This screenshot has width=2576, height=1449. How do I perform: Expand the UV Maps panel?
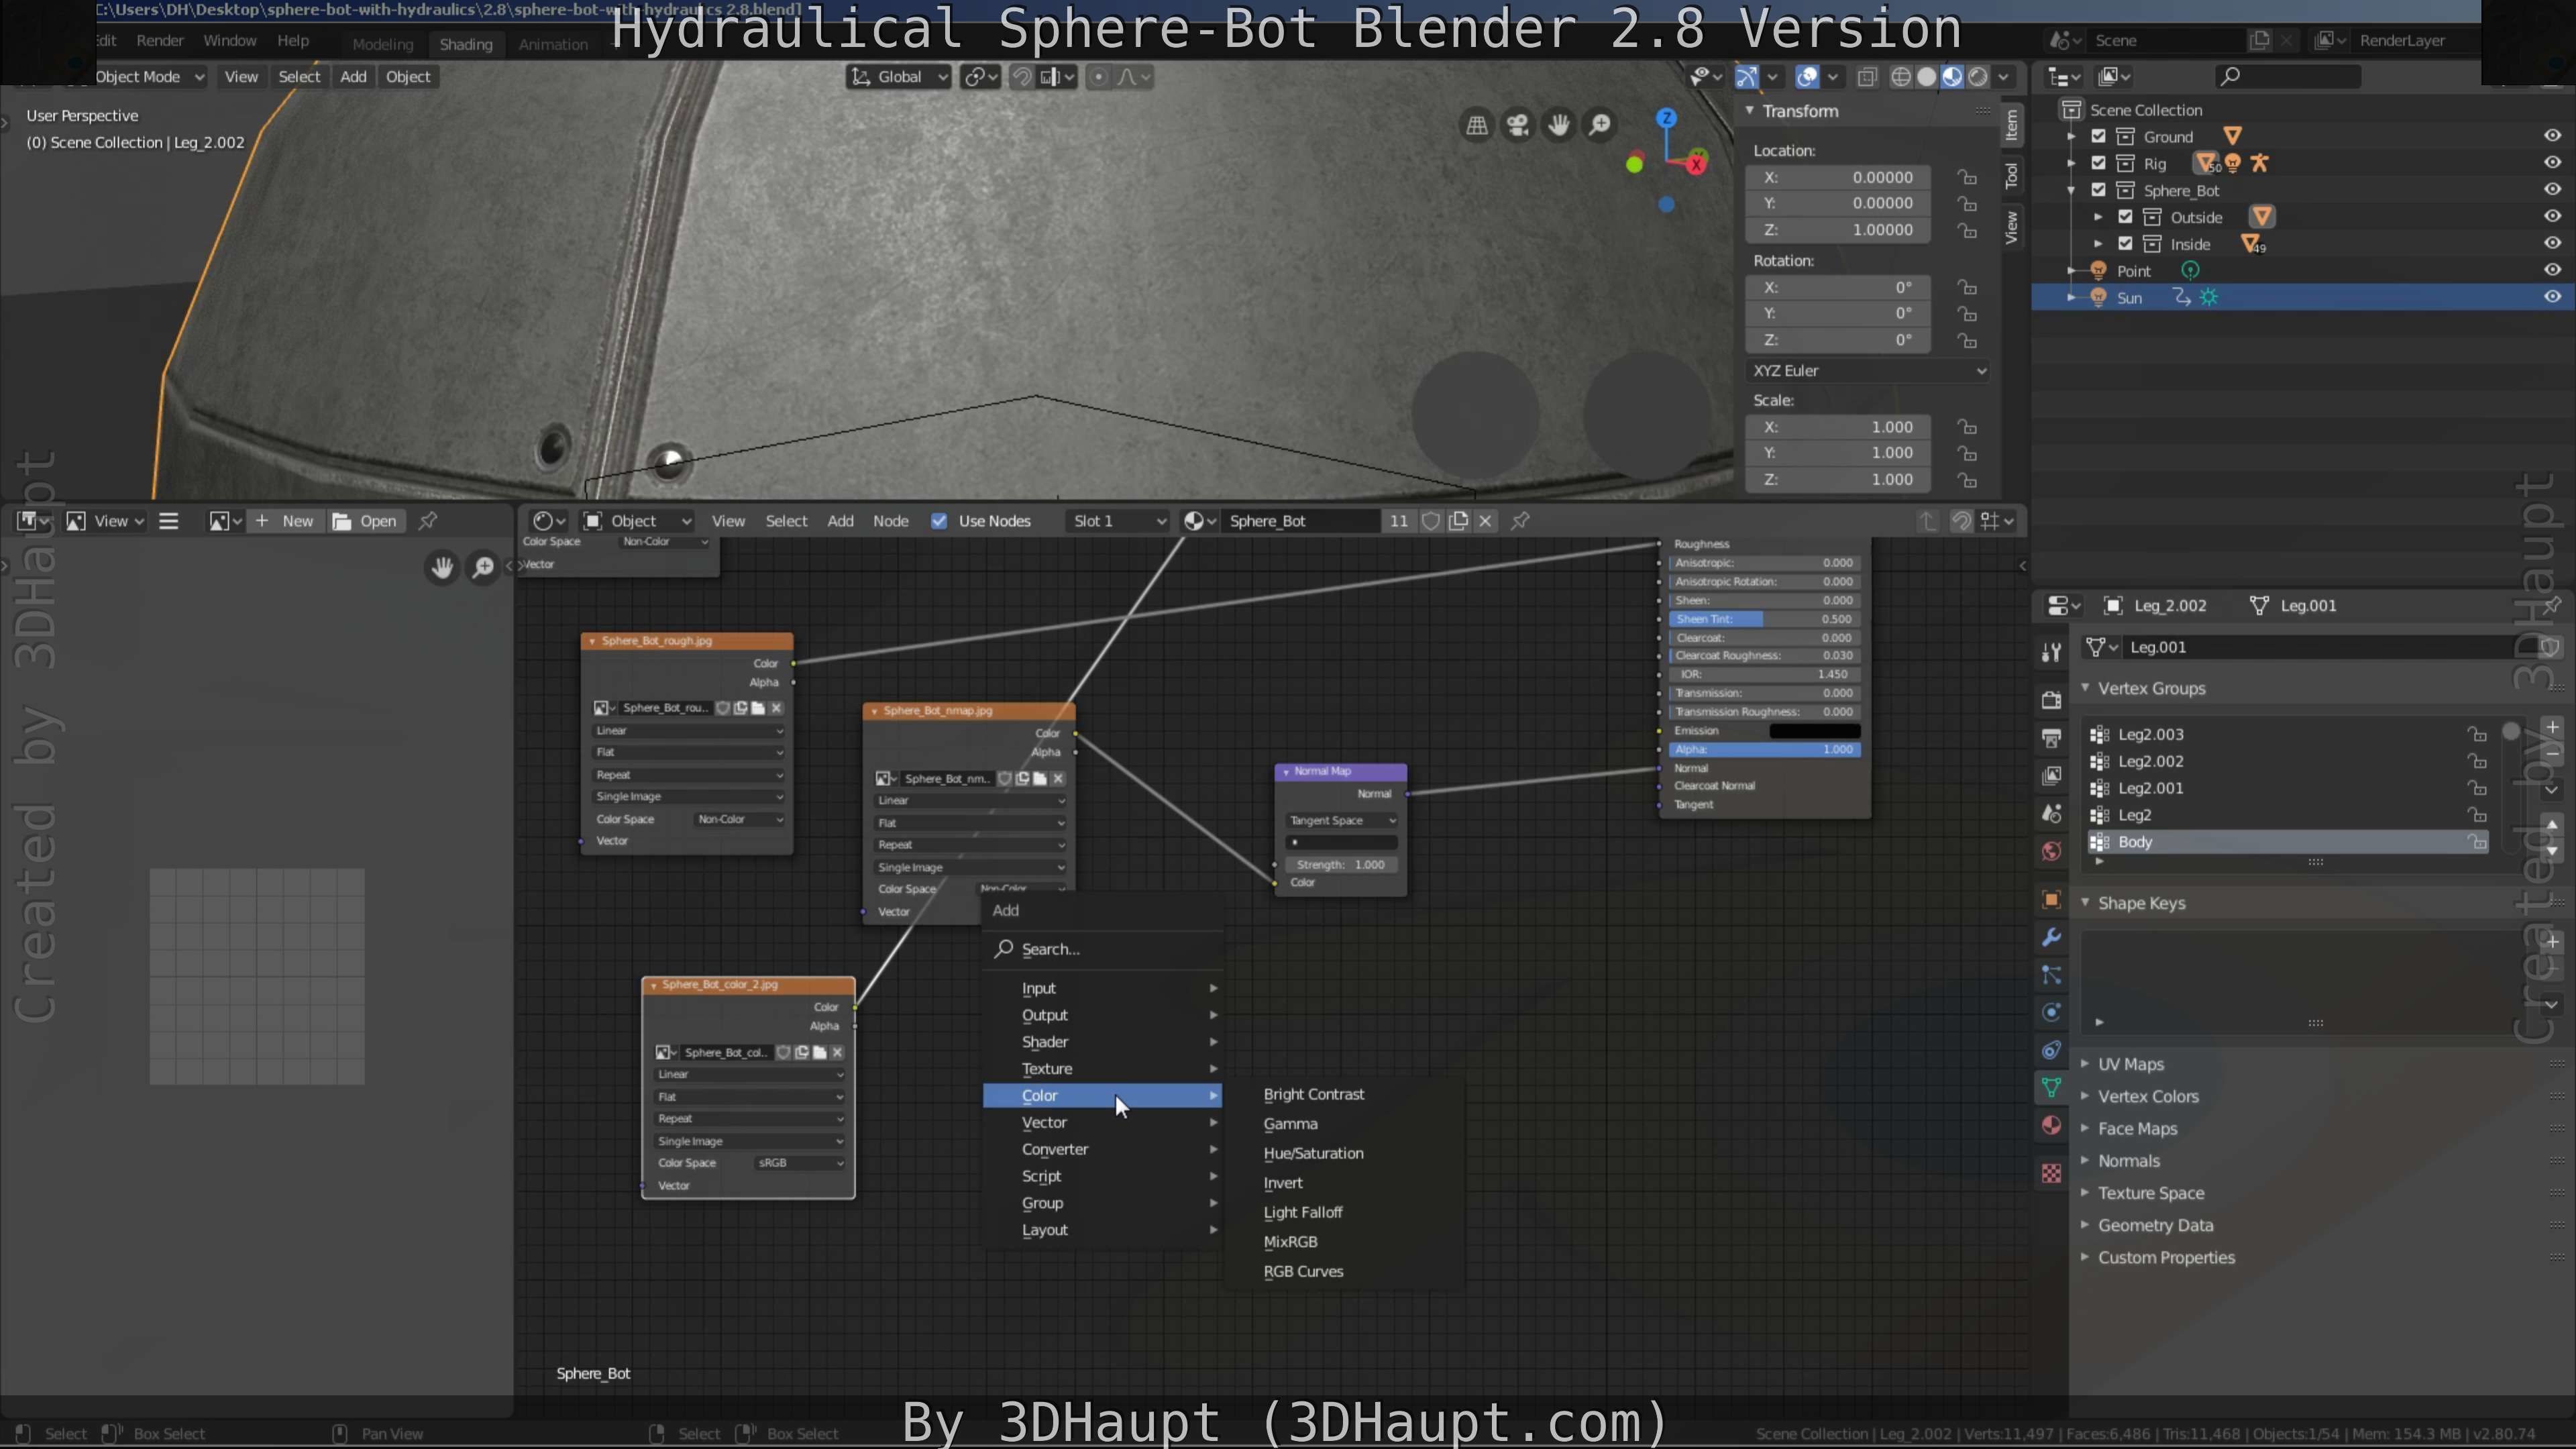click(2085, 1064)
